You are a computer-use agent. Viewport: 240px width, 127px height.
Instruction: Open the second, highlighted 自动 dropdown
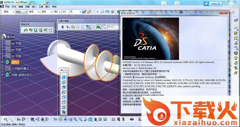[21, 12]
